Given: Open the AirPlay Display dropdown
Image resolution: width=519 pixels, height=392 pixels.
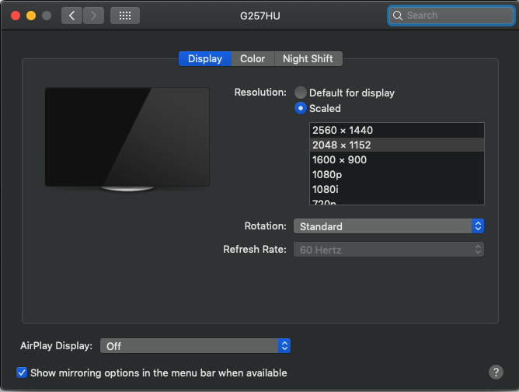Looking at the screenshot, I should coord(195,346).
